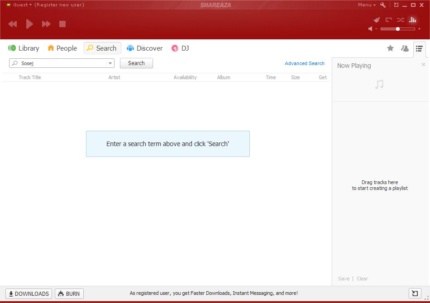This screenshot has width=430, height=303.
Task: Open friends panel with people icon
Action: (405, 48)
